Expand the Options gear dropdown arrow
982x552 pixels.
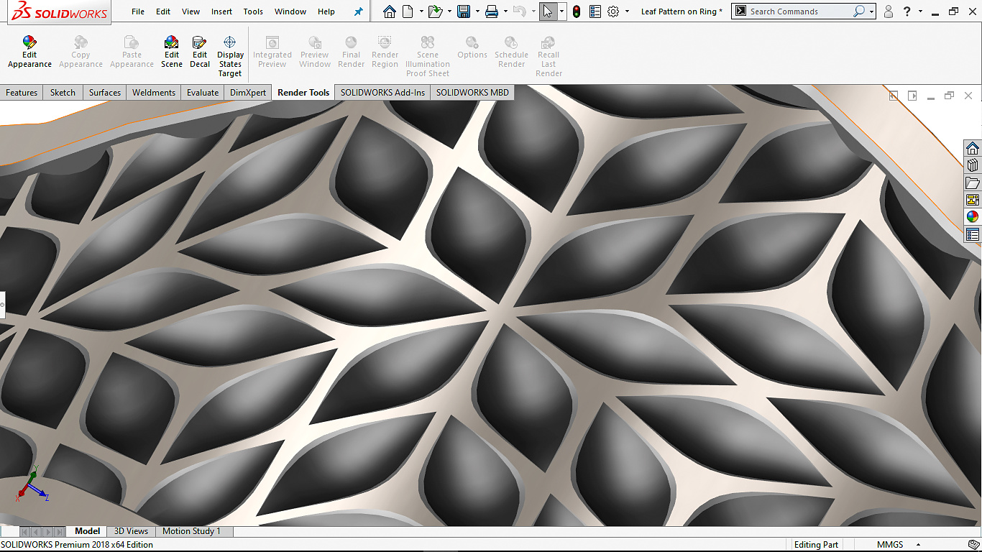pyautogui.click(x=627, y=11)
